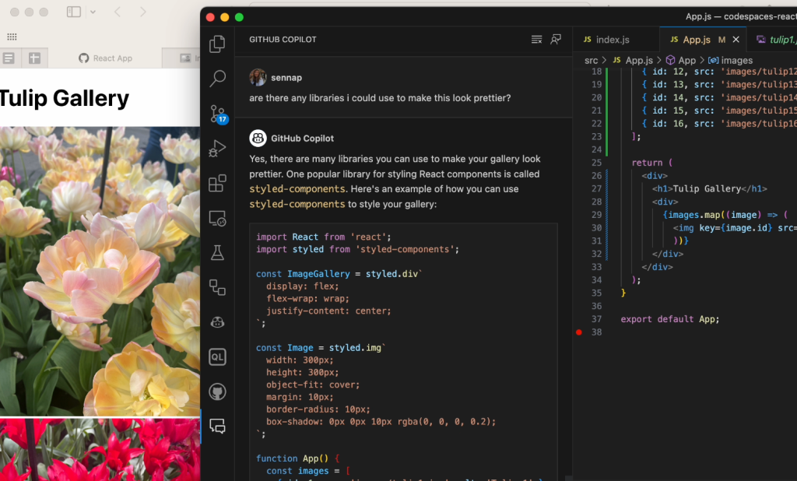
Task: Open Copilot Chat from the activity bar bottom
Action: tap(217, 426)
